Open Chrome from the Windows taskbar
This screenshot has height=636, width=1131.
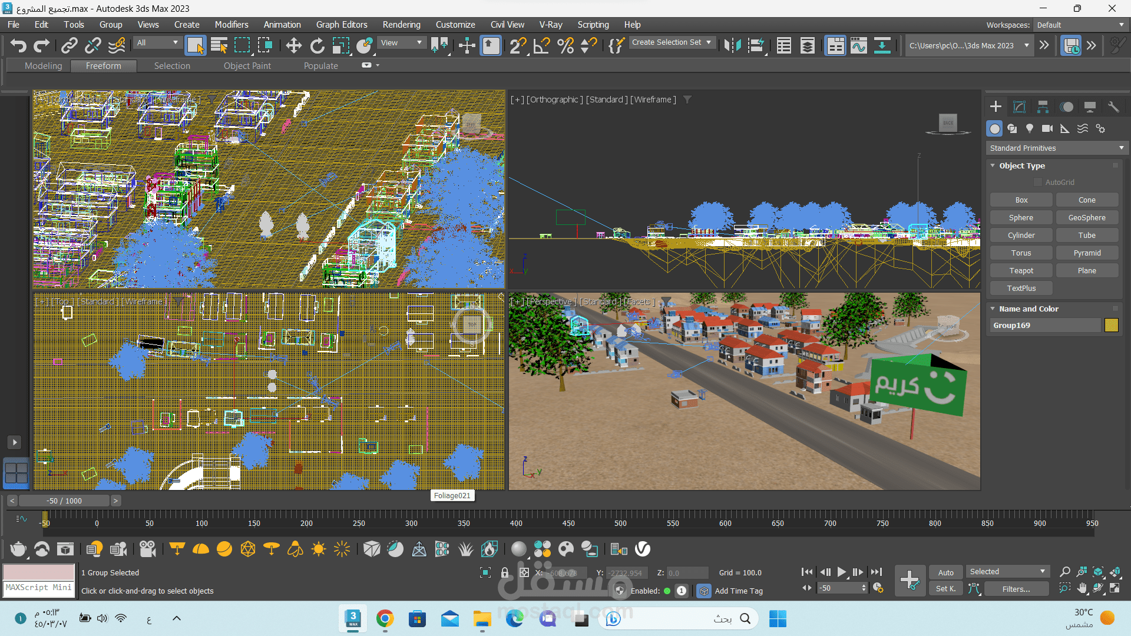click(385, 618)
